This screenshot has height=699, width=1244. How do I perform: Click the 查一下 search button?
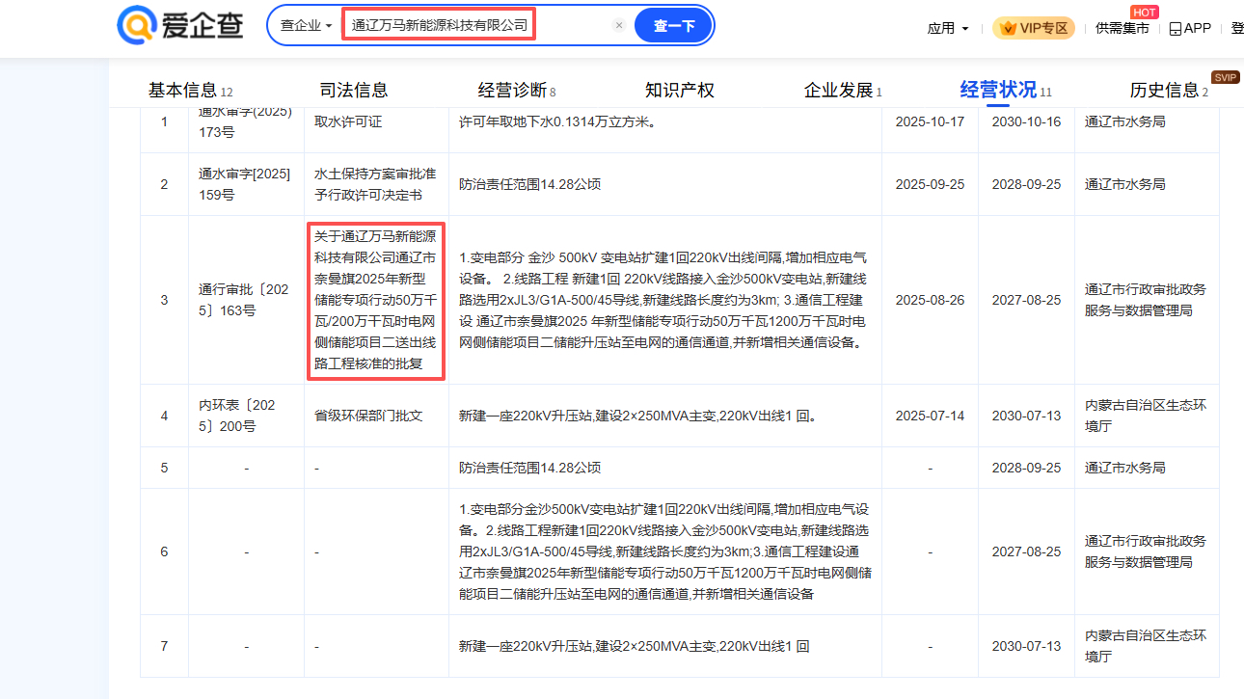pyautogui.click(x=674, y=26)
